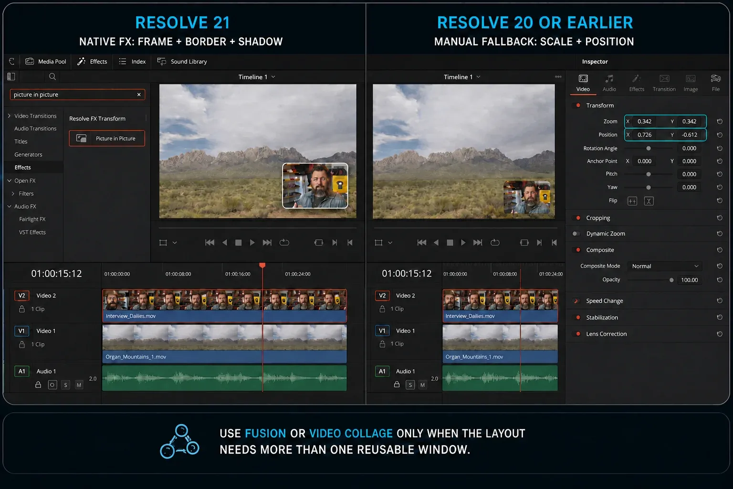733x489 pixels.
Task: Select Titles category
Action: point(21,141)
